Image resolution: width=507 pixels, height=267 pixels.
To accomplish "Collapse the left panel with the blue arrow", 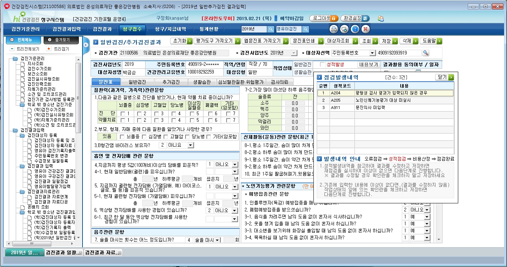I will pyautogui.click(x=86, y=45).
